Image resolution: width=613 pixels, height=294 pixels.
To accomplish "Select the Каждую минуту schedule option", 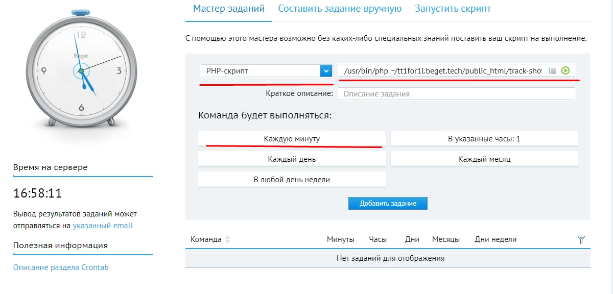I will (x=292, y=139).
